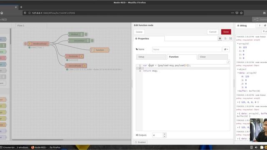Expand the code editor to full size
The height and width of the screenshot is (150, 267).
pos(228,62)
